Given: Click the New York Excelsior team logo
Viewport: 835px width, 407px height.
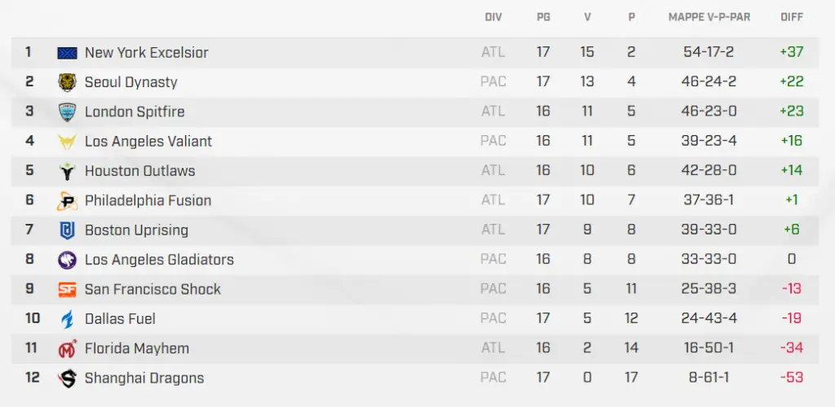Looking at the screenshot, I should click(67, 53).
